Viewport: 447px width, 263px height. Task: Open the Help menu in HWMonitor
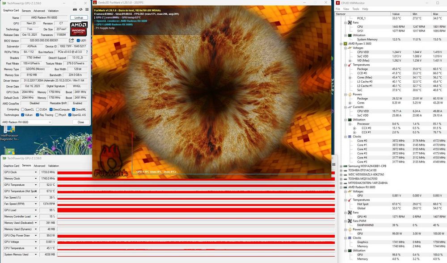tap(365, 9)
